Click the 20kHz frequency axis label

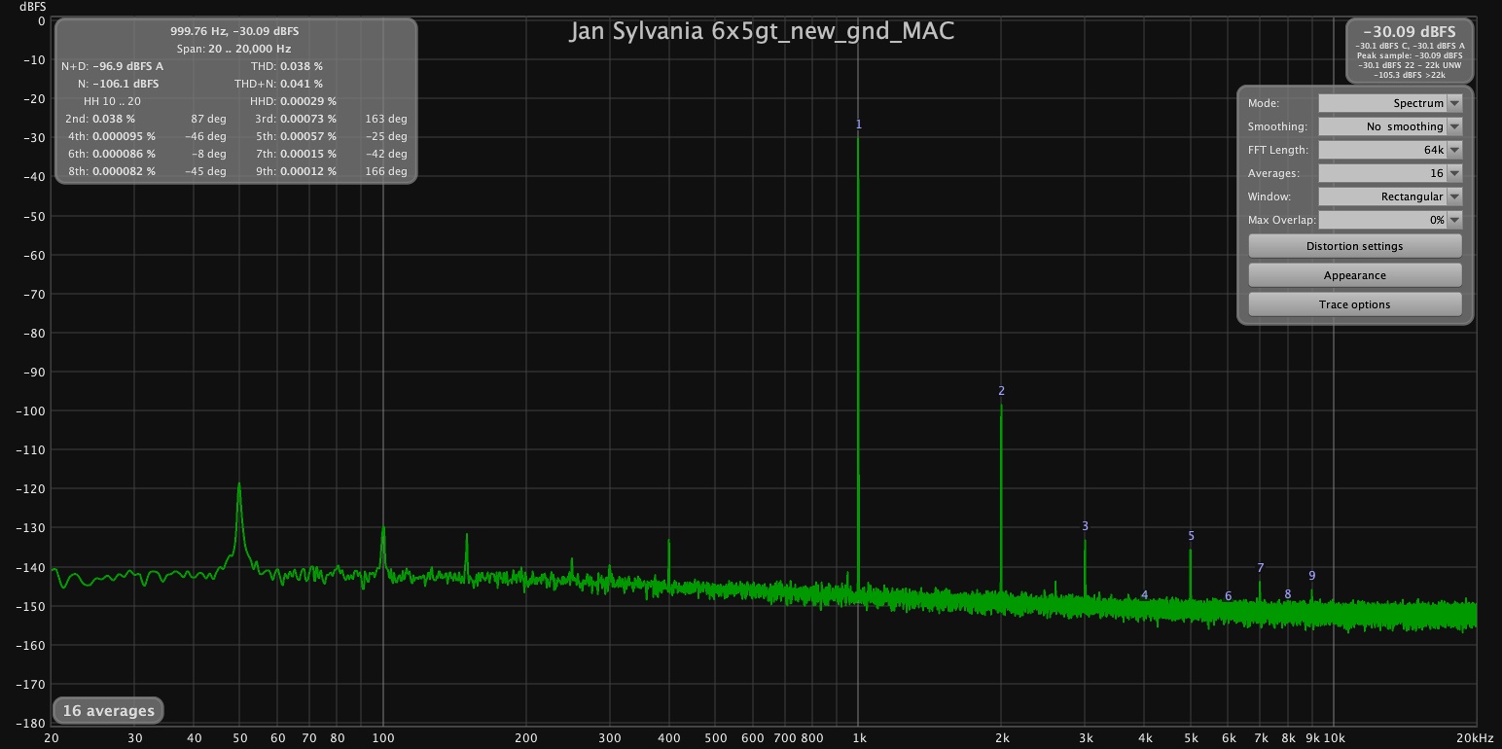point(1476,738)
